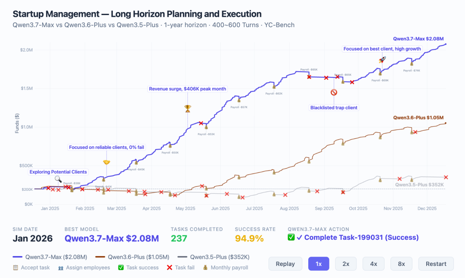The height and width of the screenshot is (278, 465).
Task: Click the Task fail red X legend icon
Action: [170, 267]
